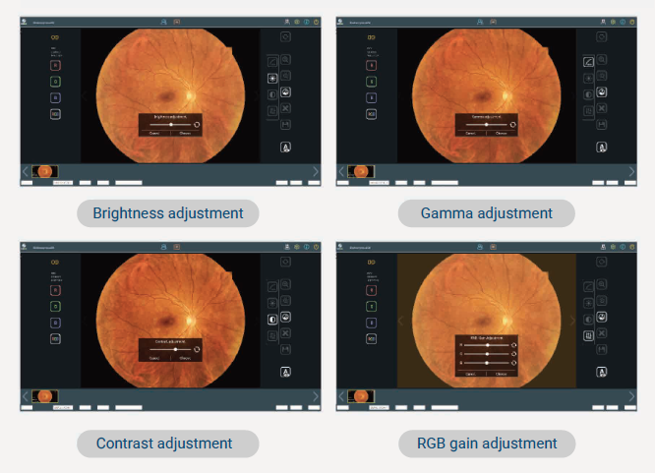Click Cancel in the Contrast adjustment dialog
The height and width of the screenshot is (473, 655).
(154, 358)
